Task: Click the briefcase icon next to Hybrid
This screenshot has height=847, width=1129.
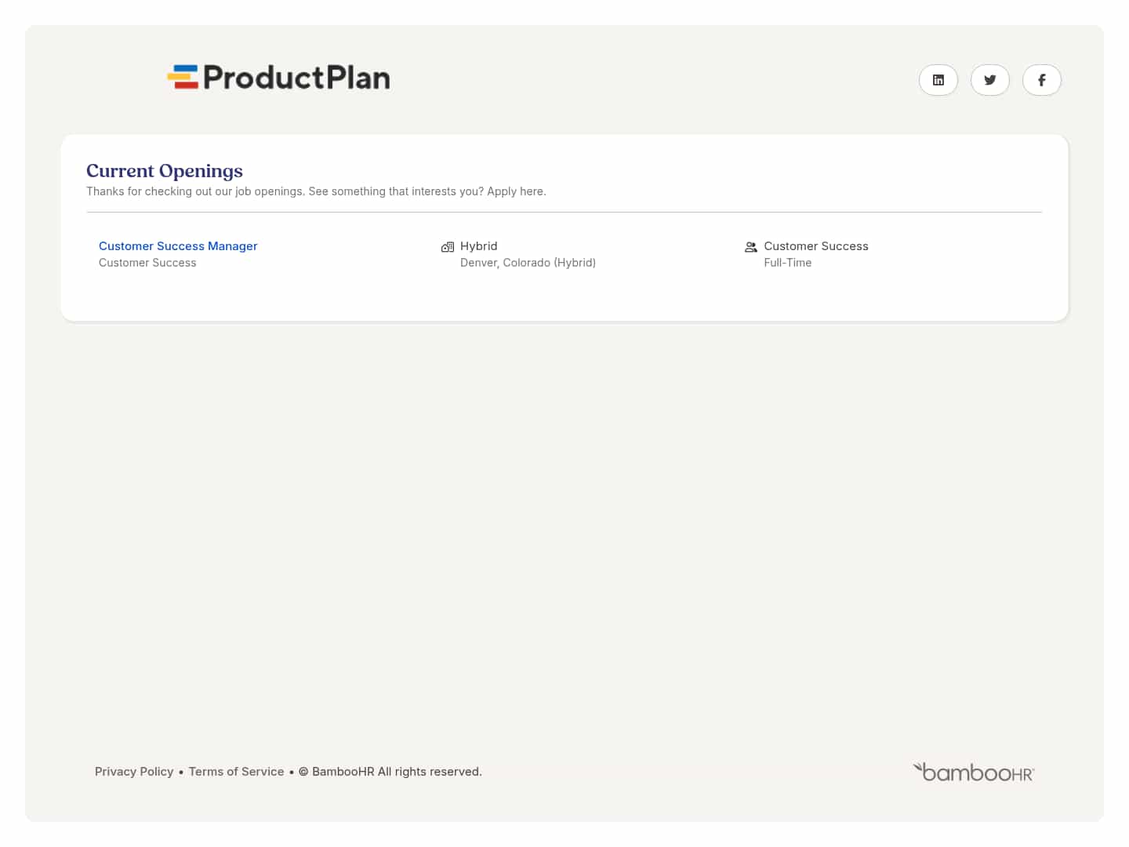Action: [x=448, y=246]
